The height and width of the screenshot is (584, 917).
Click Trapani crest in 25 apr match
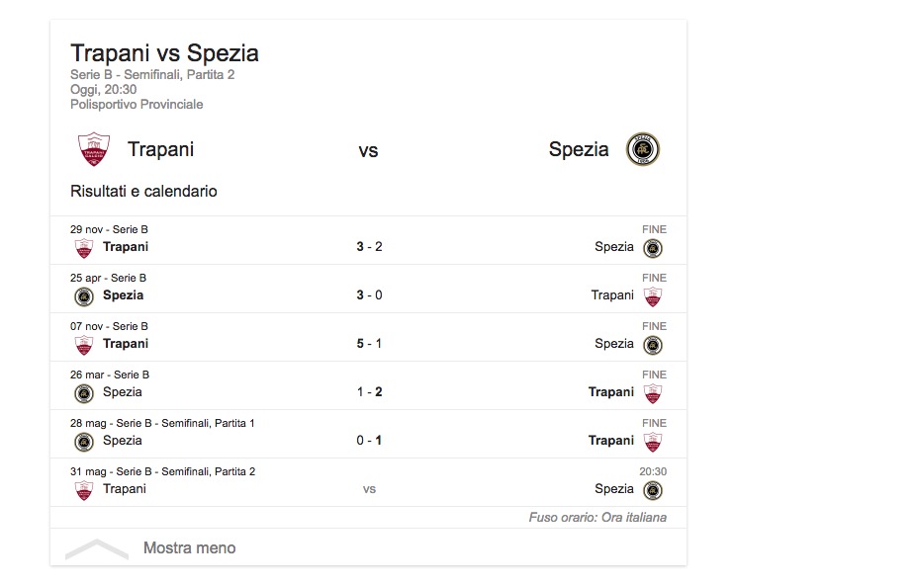pyautogui.click(x=653, y=296)
